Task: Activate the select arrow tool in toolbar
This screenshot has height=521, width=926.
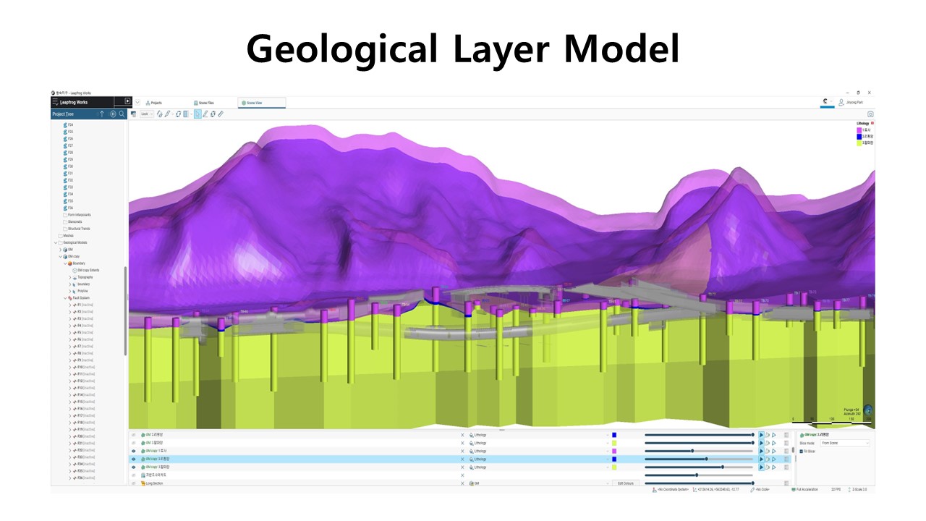Action: pos(197,114)
